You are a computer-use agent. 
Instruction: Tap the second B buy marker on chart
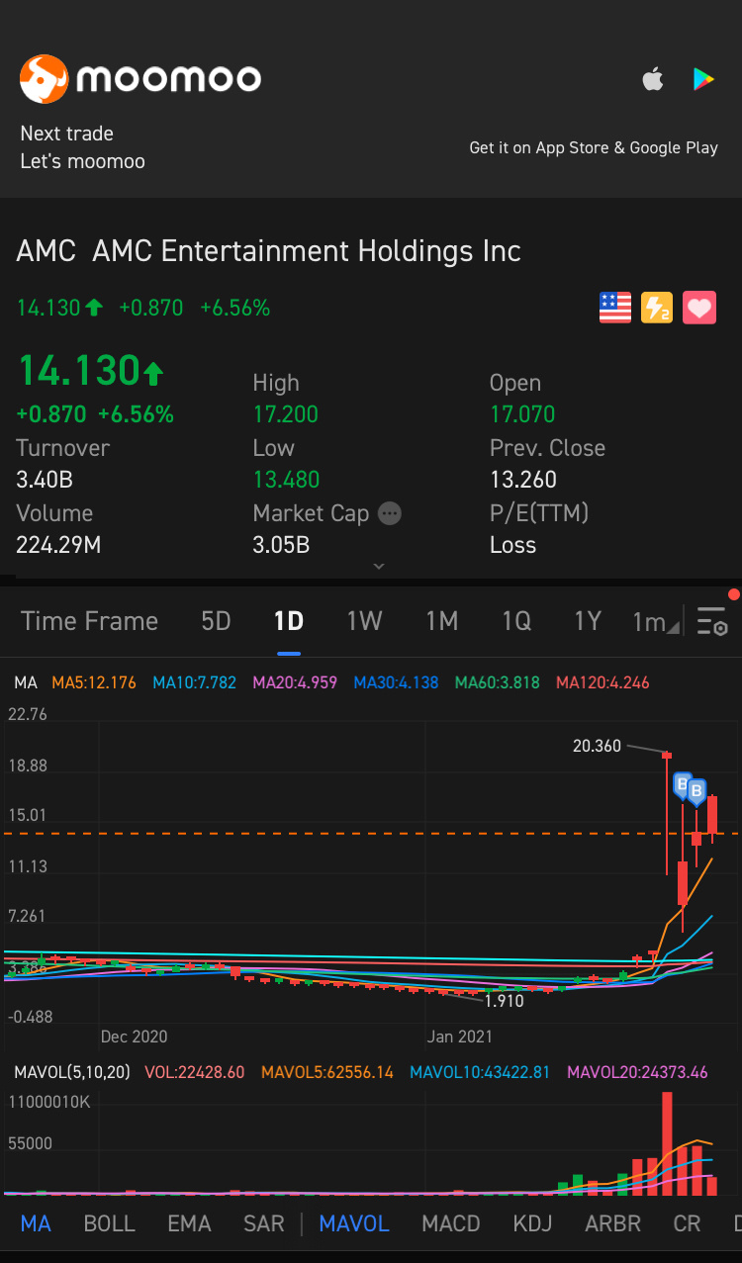(696, 791)
